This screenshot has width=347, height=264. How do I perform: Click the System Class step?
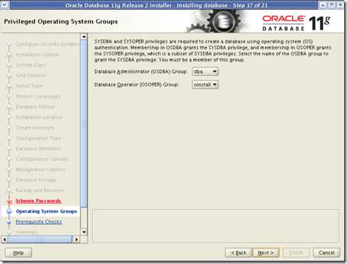31,65
